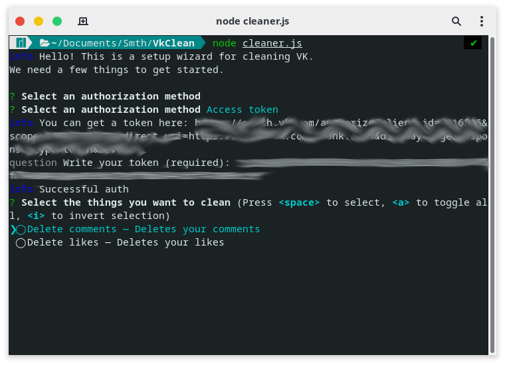The image size is (505, 365).
Task: Click the Manjaro logo in the prompt
Action: [x=21, y=43]
